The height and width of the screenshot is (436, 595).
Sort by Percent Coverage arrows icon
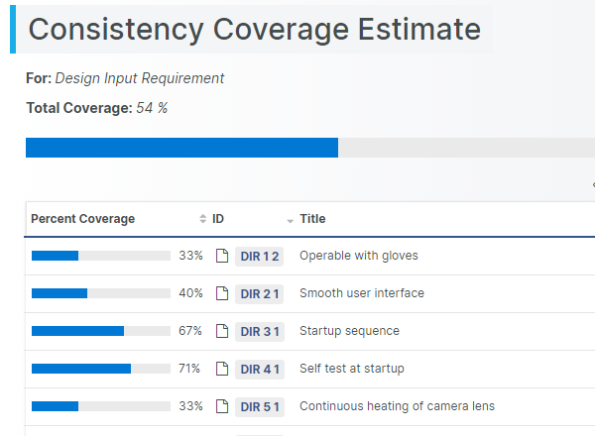203,219
